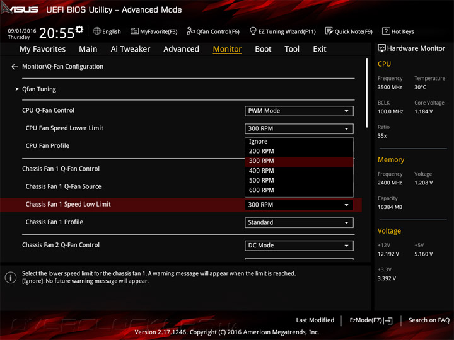Open the Ai Tweaker tab
The image size is (454, 340).
(x=131, y=49)
